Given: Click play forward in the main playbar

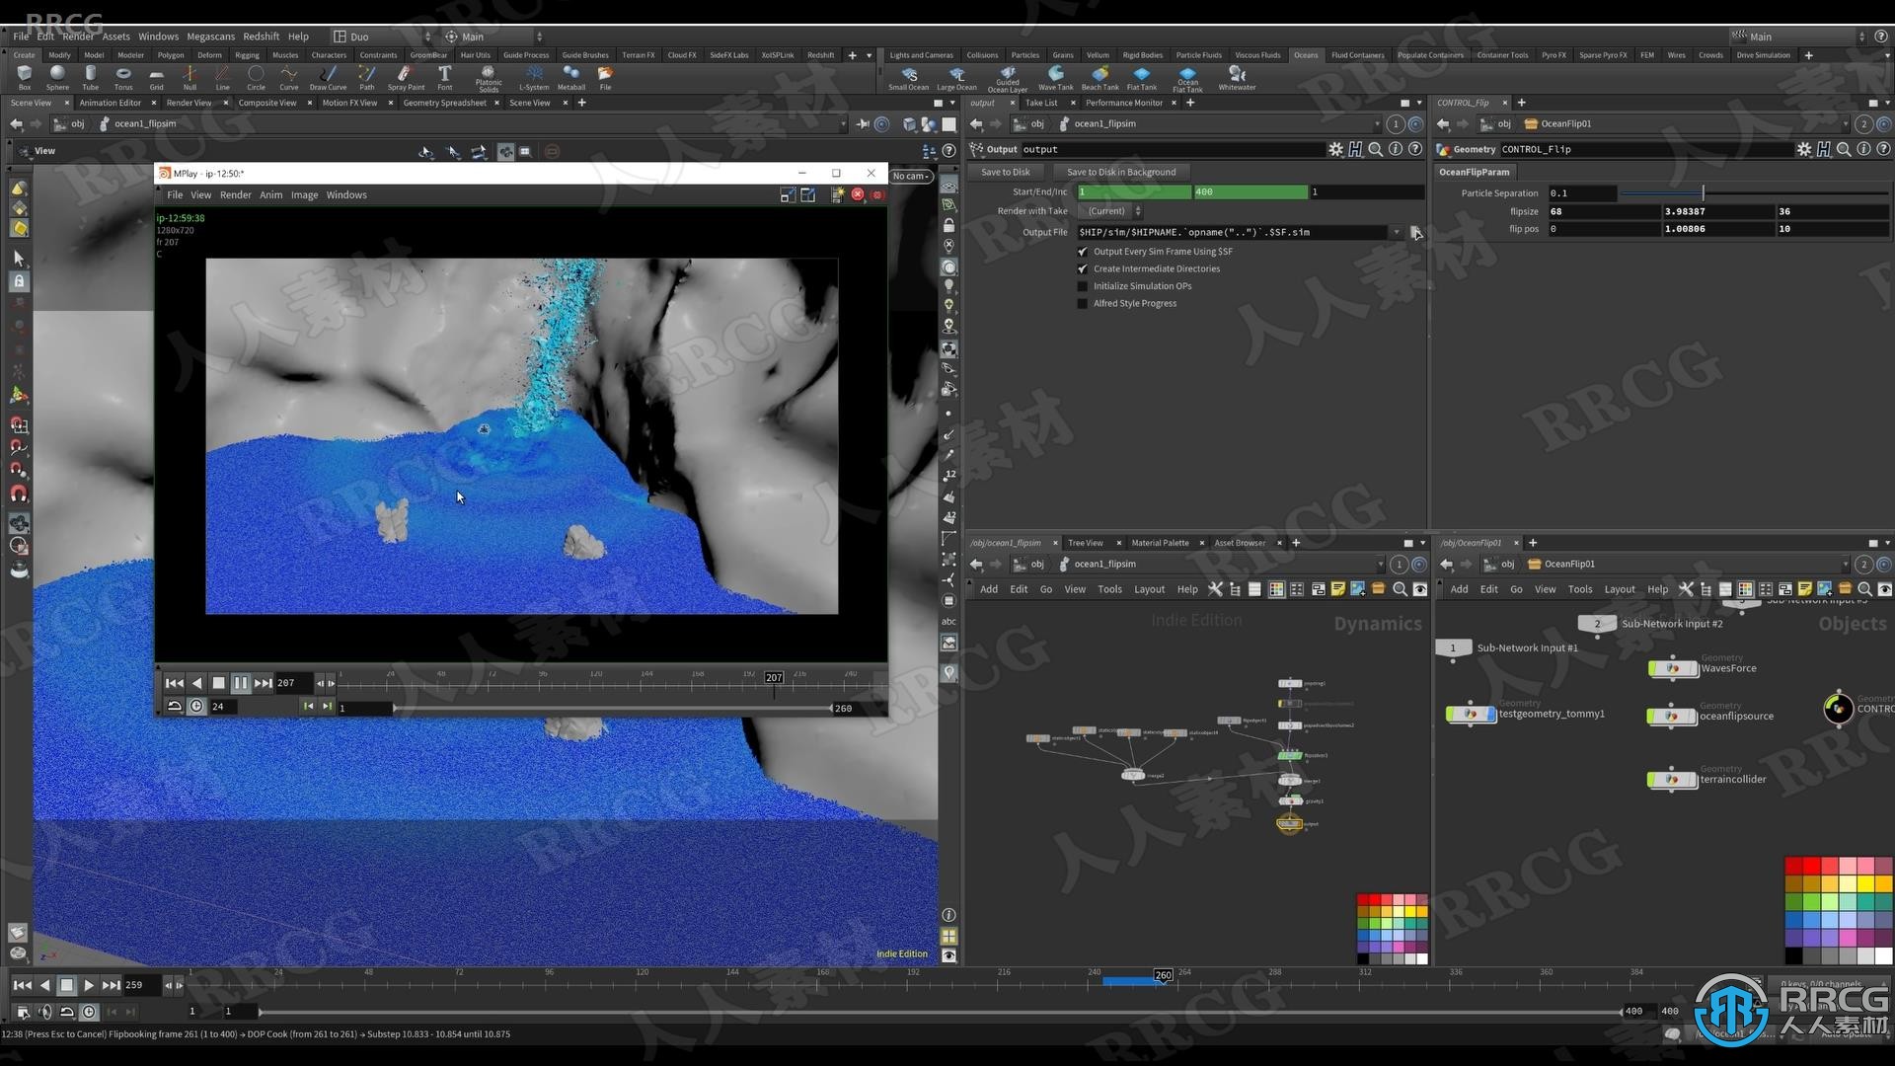Looking at the screenshot, I should 89,985.
